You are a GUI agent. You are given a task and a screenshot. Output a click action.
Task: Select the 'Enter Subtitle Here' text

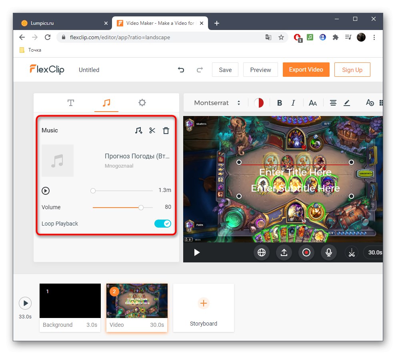(x=295, y=188)
